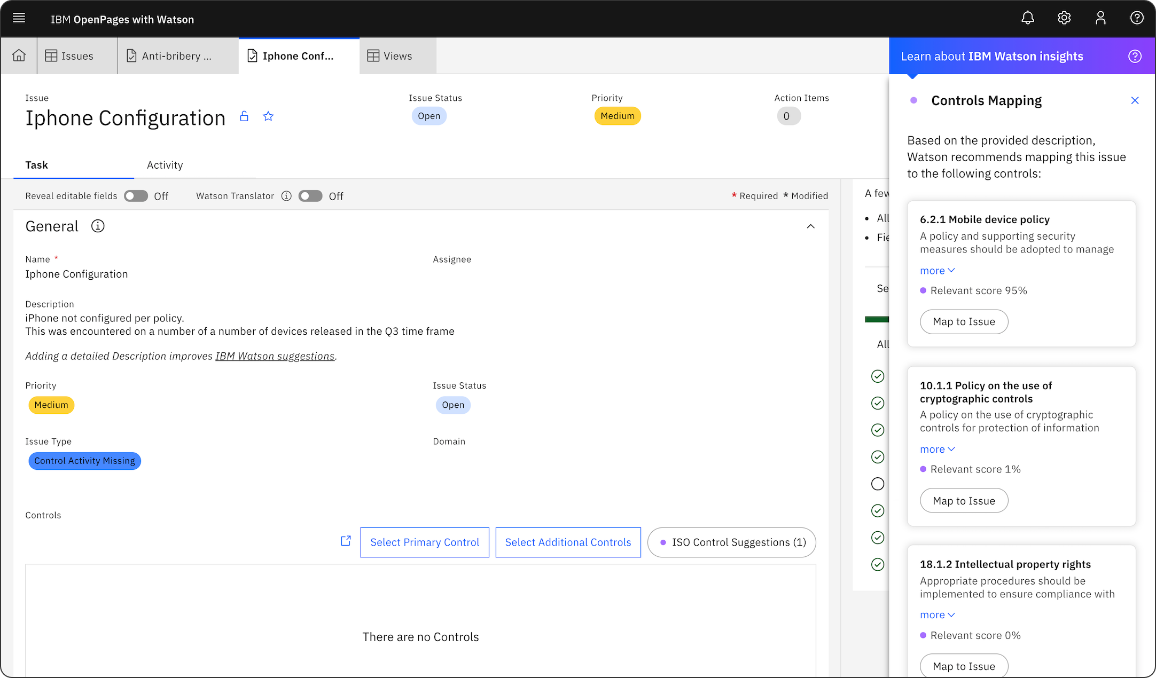1156x678 pixels.
Task: Enable Reveal editable fields toggle
Action: click(136, 196)
